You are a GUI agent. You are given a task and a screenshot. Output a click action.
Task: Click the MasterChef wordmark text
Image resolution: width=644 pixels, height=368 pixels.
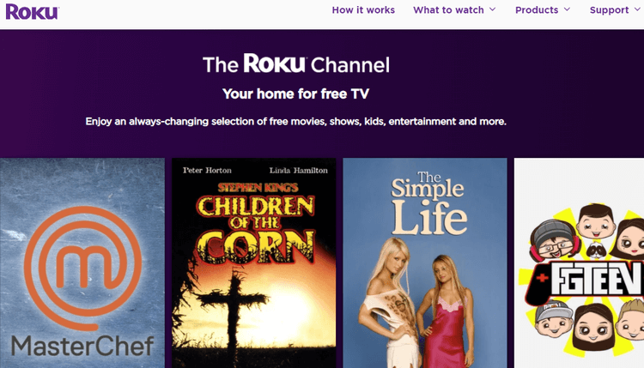(82, 346)
